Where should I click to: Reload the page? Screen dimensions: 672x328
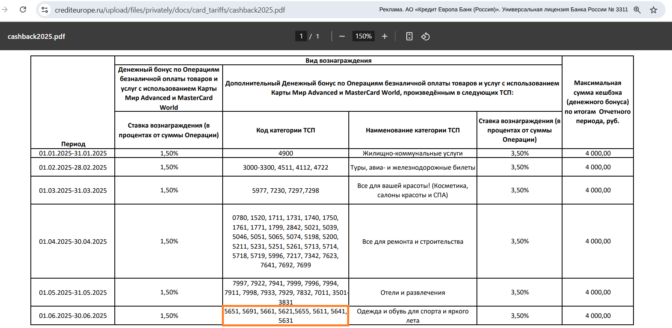coord(23,9)
